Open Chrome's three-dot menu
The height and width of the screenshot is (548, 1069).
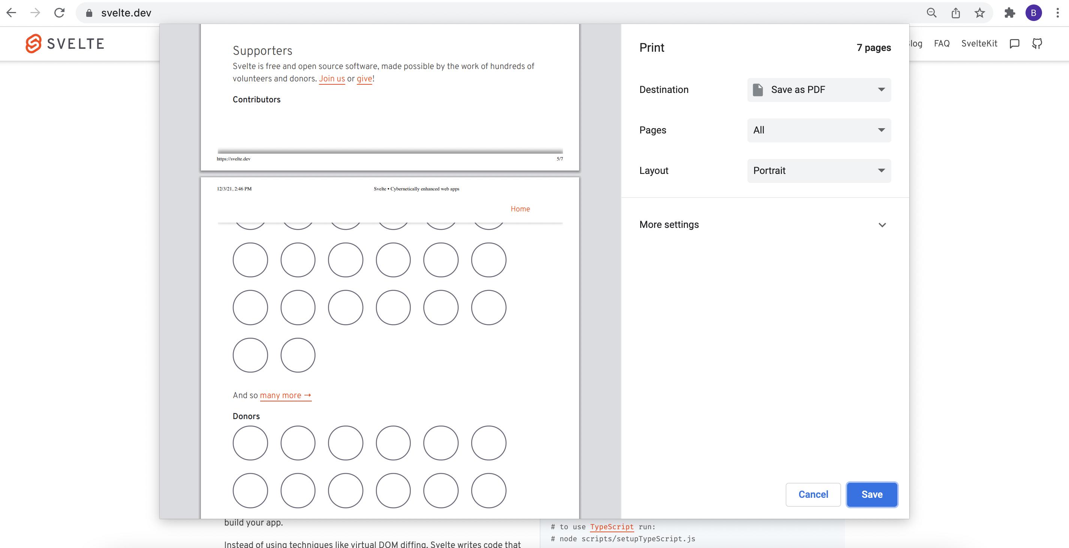click(1057, 13)
